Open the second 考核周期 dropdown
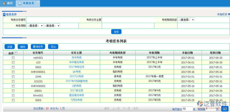This screenshot has width=230, height=112. (x=52, y=26)
